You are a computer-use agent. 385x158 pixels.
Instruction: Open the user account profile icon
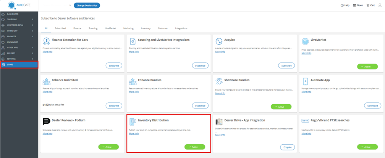(380, 5)
